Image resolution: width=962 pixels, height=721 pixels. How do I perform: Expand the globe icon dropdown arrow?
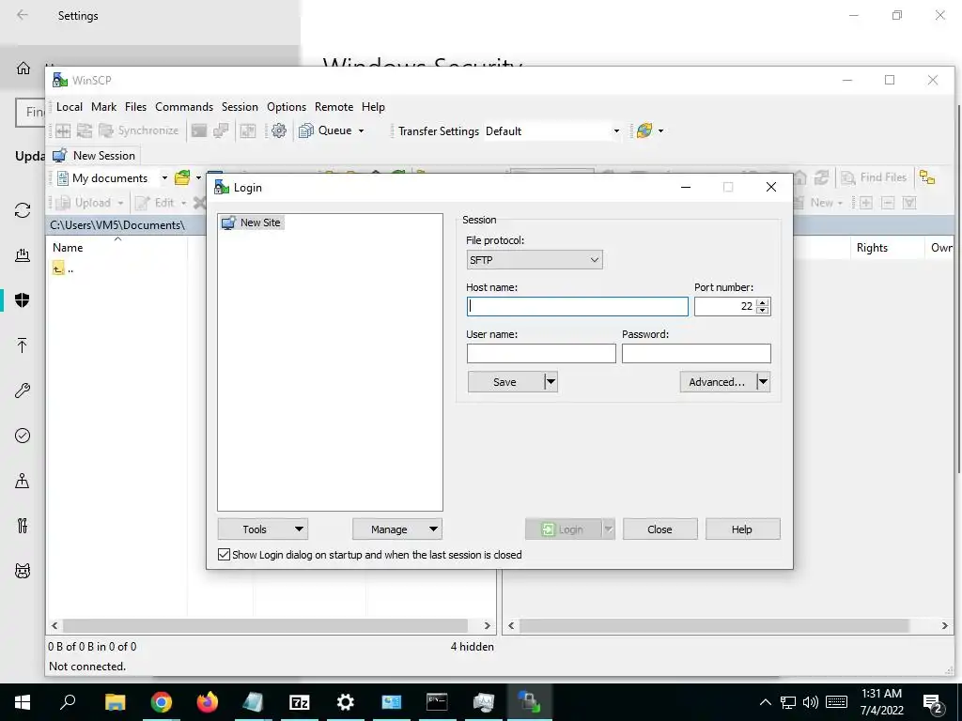click(x=660, y=130)
